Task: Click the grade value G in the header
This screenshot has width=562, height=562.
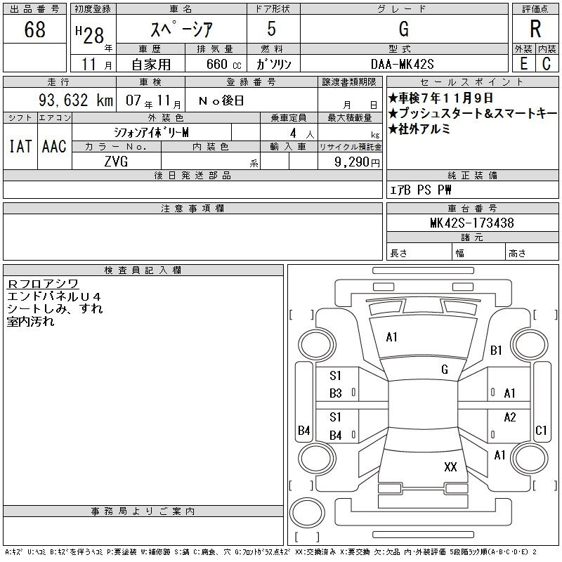Action: pyautogui.click(x=403, y=29)
